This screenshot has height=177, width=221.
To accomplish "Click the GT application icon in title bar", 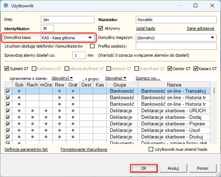I will coord(7,6).
